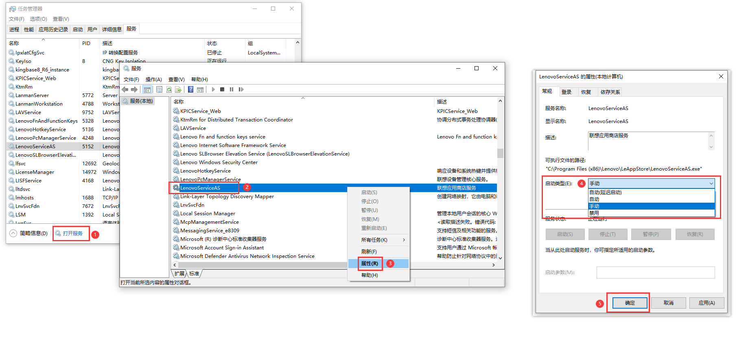Select the LenovoServiceAS row in Task Manager
The image size is (748, 344).
pos(63,147)
